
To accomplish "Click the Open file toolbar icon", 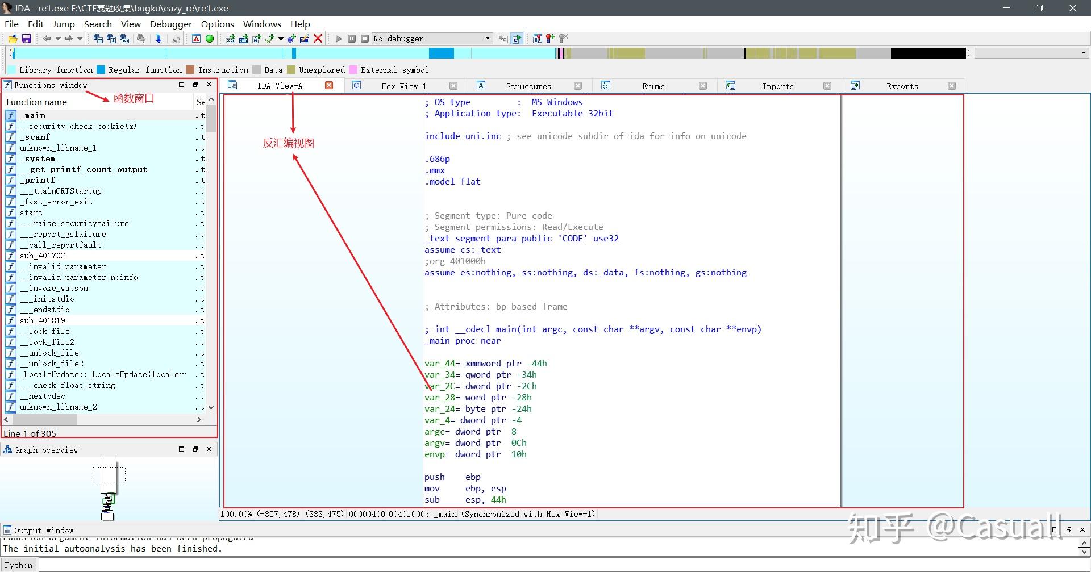I will coord(13,39).
